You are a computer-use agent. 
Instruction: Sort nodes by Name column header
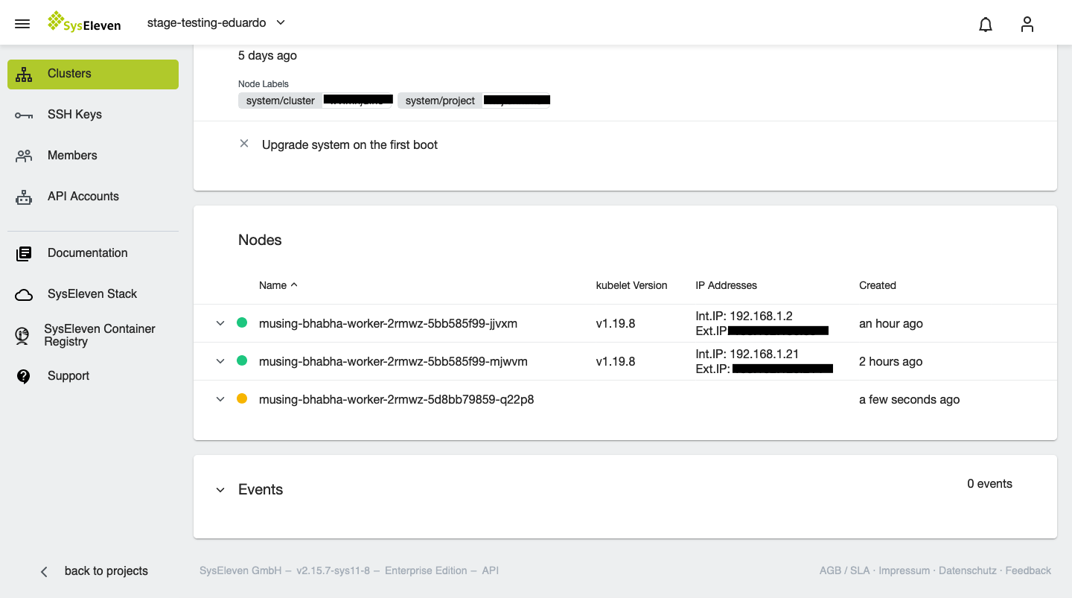(x=272, y=285)
